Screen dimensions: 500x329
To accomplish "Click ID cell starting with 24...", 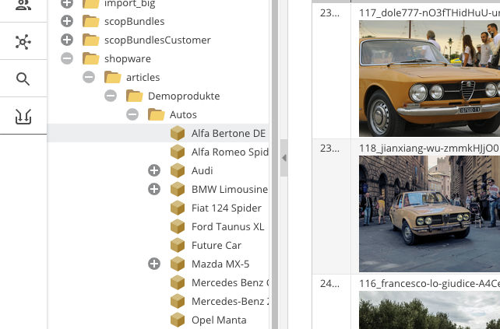I will coord(331,302).
